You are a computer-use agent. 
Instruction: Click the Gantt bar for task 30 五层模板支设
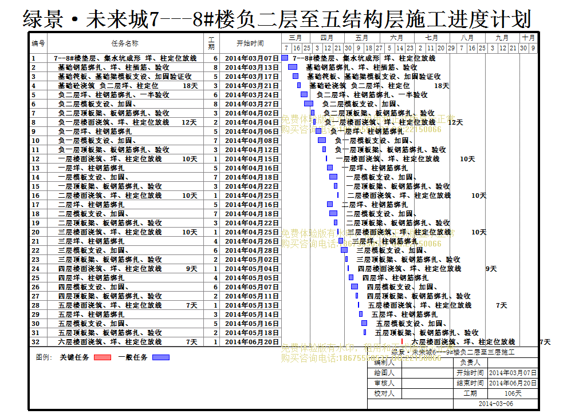364,323
